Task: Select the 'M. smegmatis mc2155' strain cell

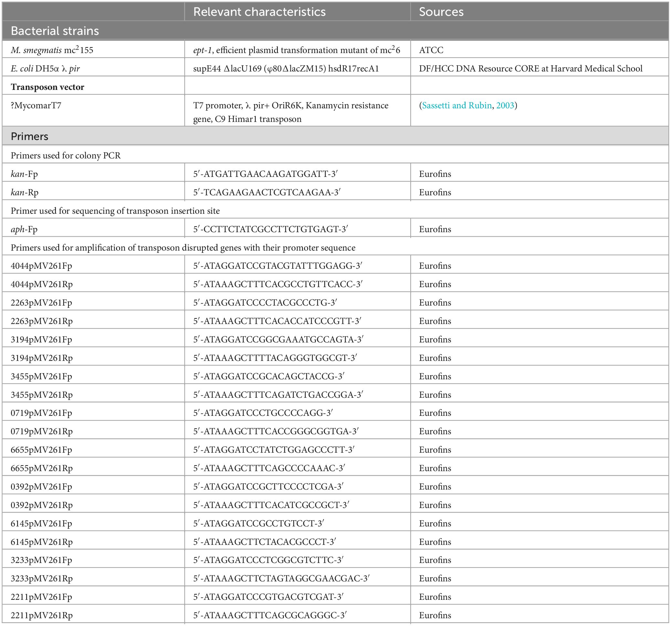Action: [x=52, y=50]
